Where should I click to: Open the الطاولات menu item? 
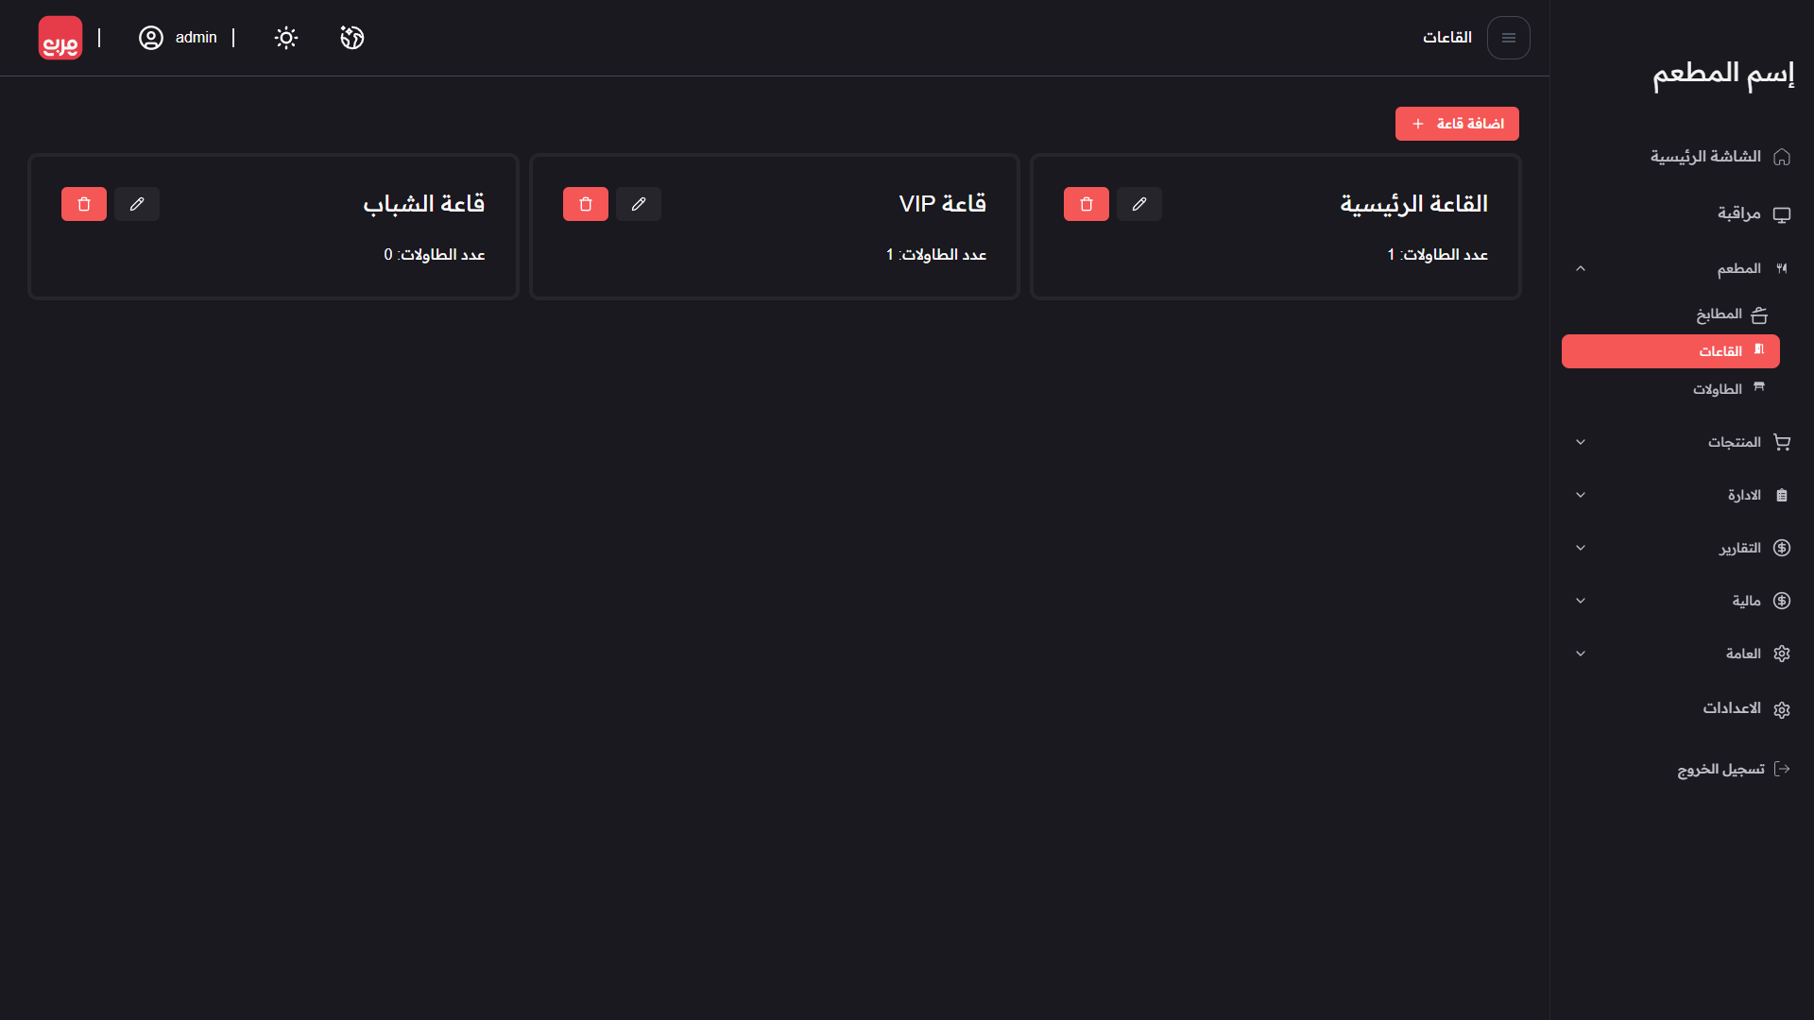1718,389
